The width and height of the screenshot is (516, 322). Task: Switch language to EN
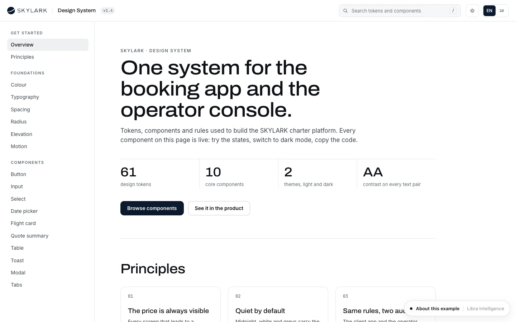click(489, 11)
